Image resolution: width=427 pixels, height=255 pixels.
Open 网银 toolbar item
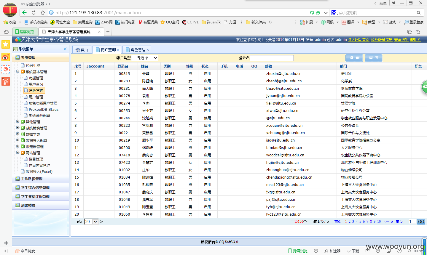(x=328, y=22)
